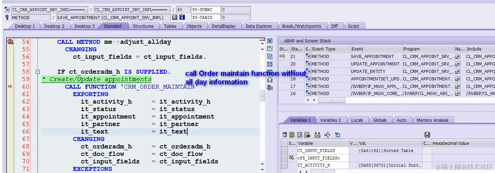Screen dimensions: 495x173
Task: Open the Break./Watchpoints tab
Action: tap(302, 26)
